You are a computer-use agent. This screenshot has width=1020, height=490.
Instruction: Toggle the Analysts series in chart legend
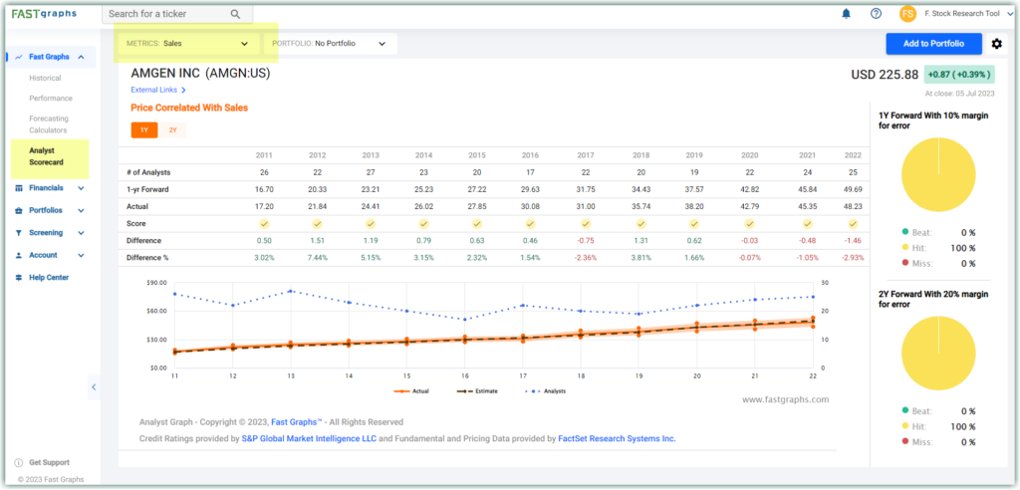coord(545,391)
